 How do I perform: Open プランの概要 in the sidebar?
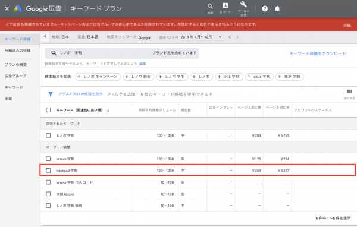tap(15, 65)
